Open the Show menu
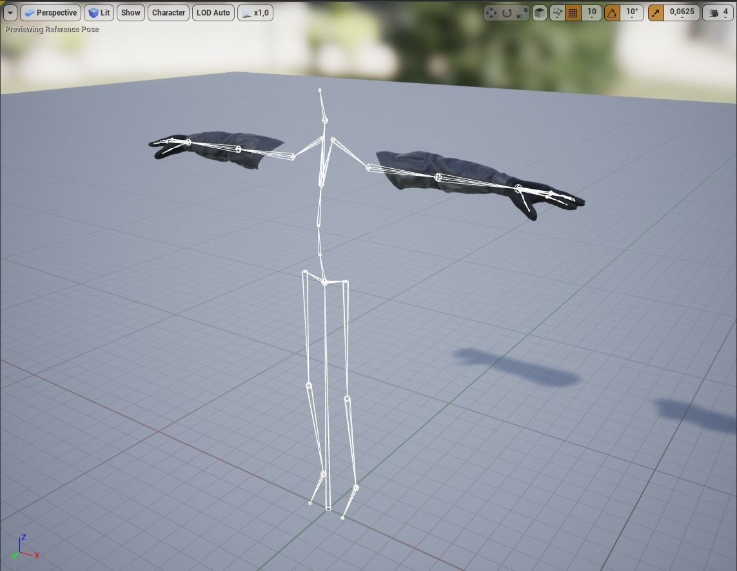This screenshot has width=737, height=571. click(131, 13)
